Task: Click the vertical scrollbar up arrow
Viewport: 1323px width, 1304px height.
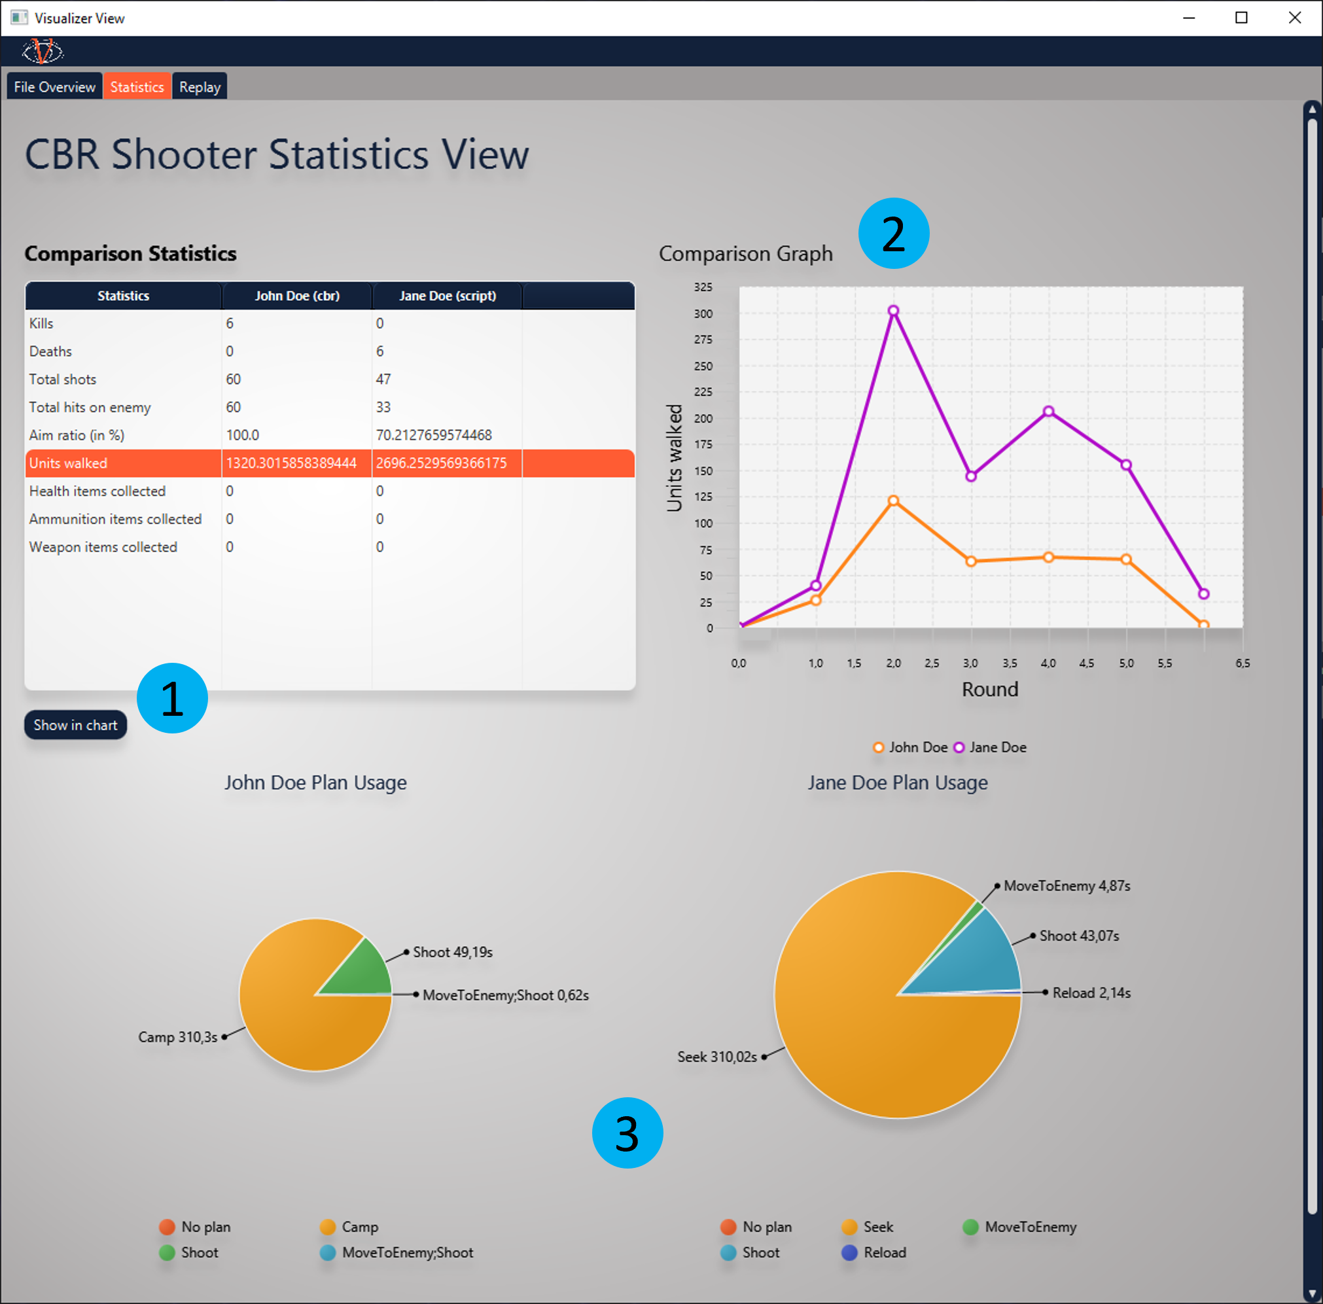Action: [x=1312, y=109]
